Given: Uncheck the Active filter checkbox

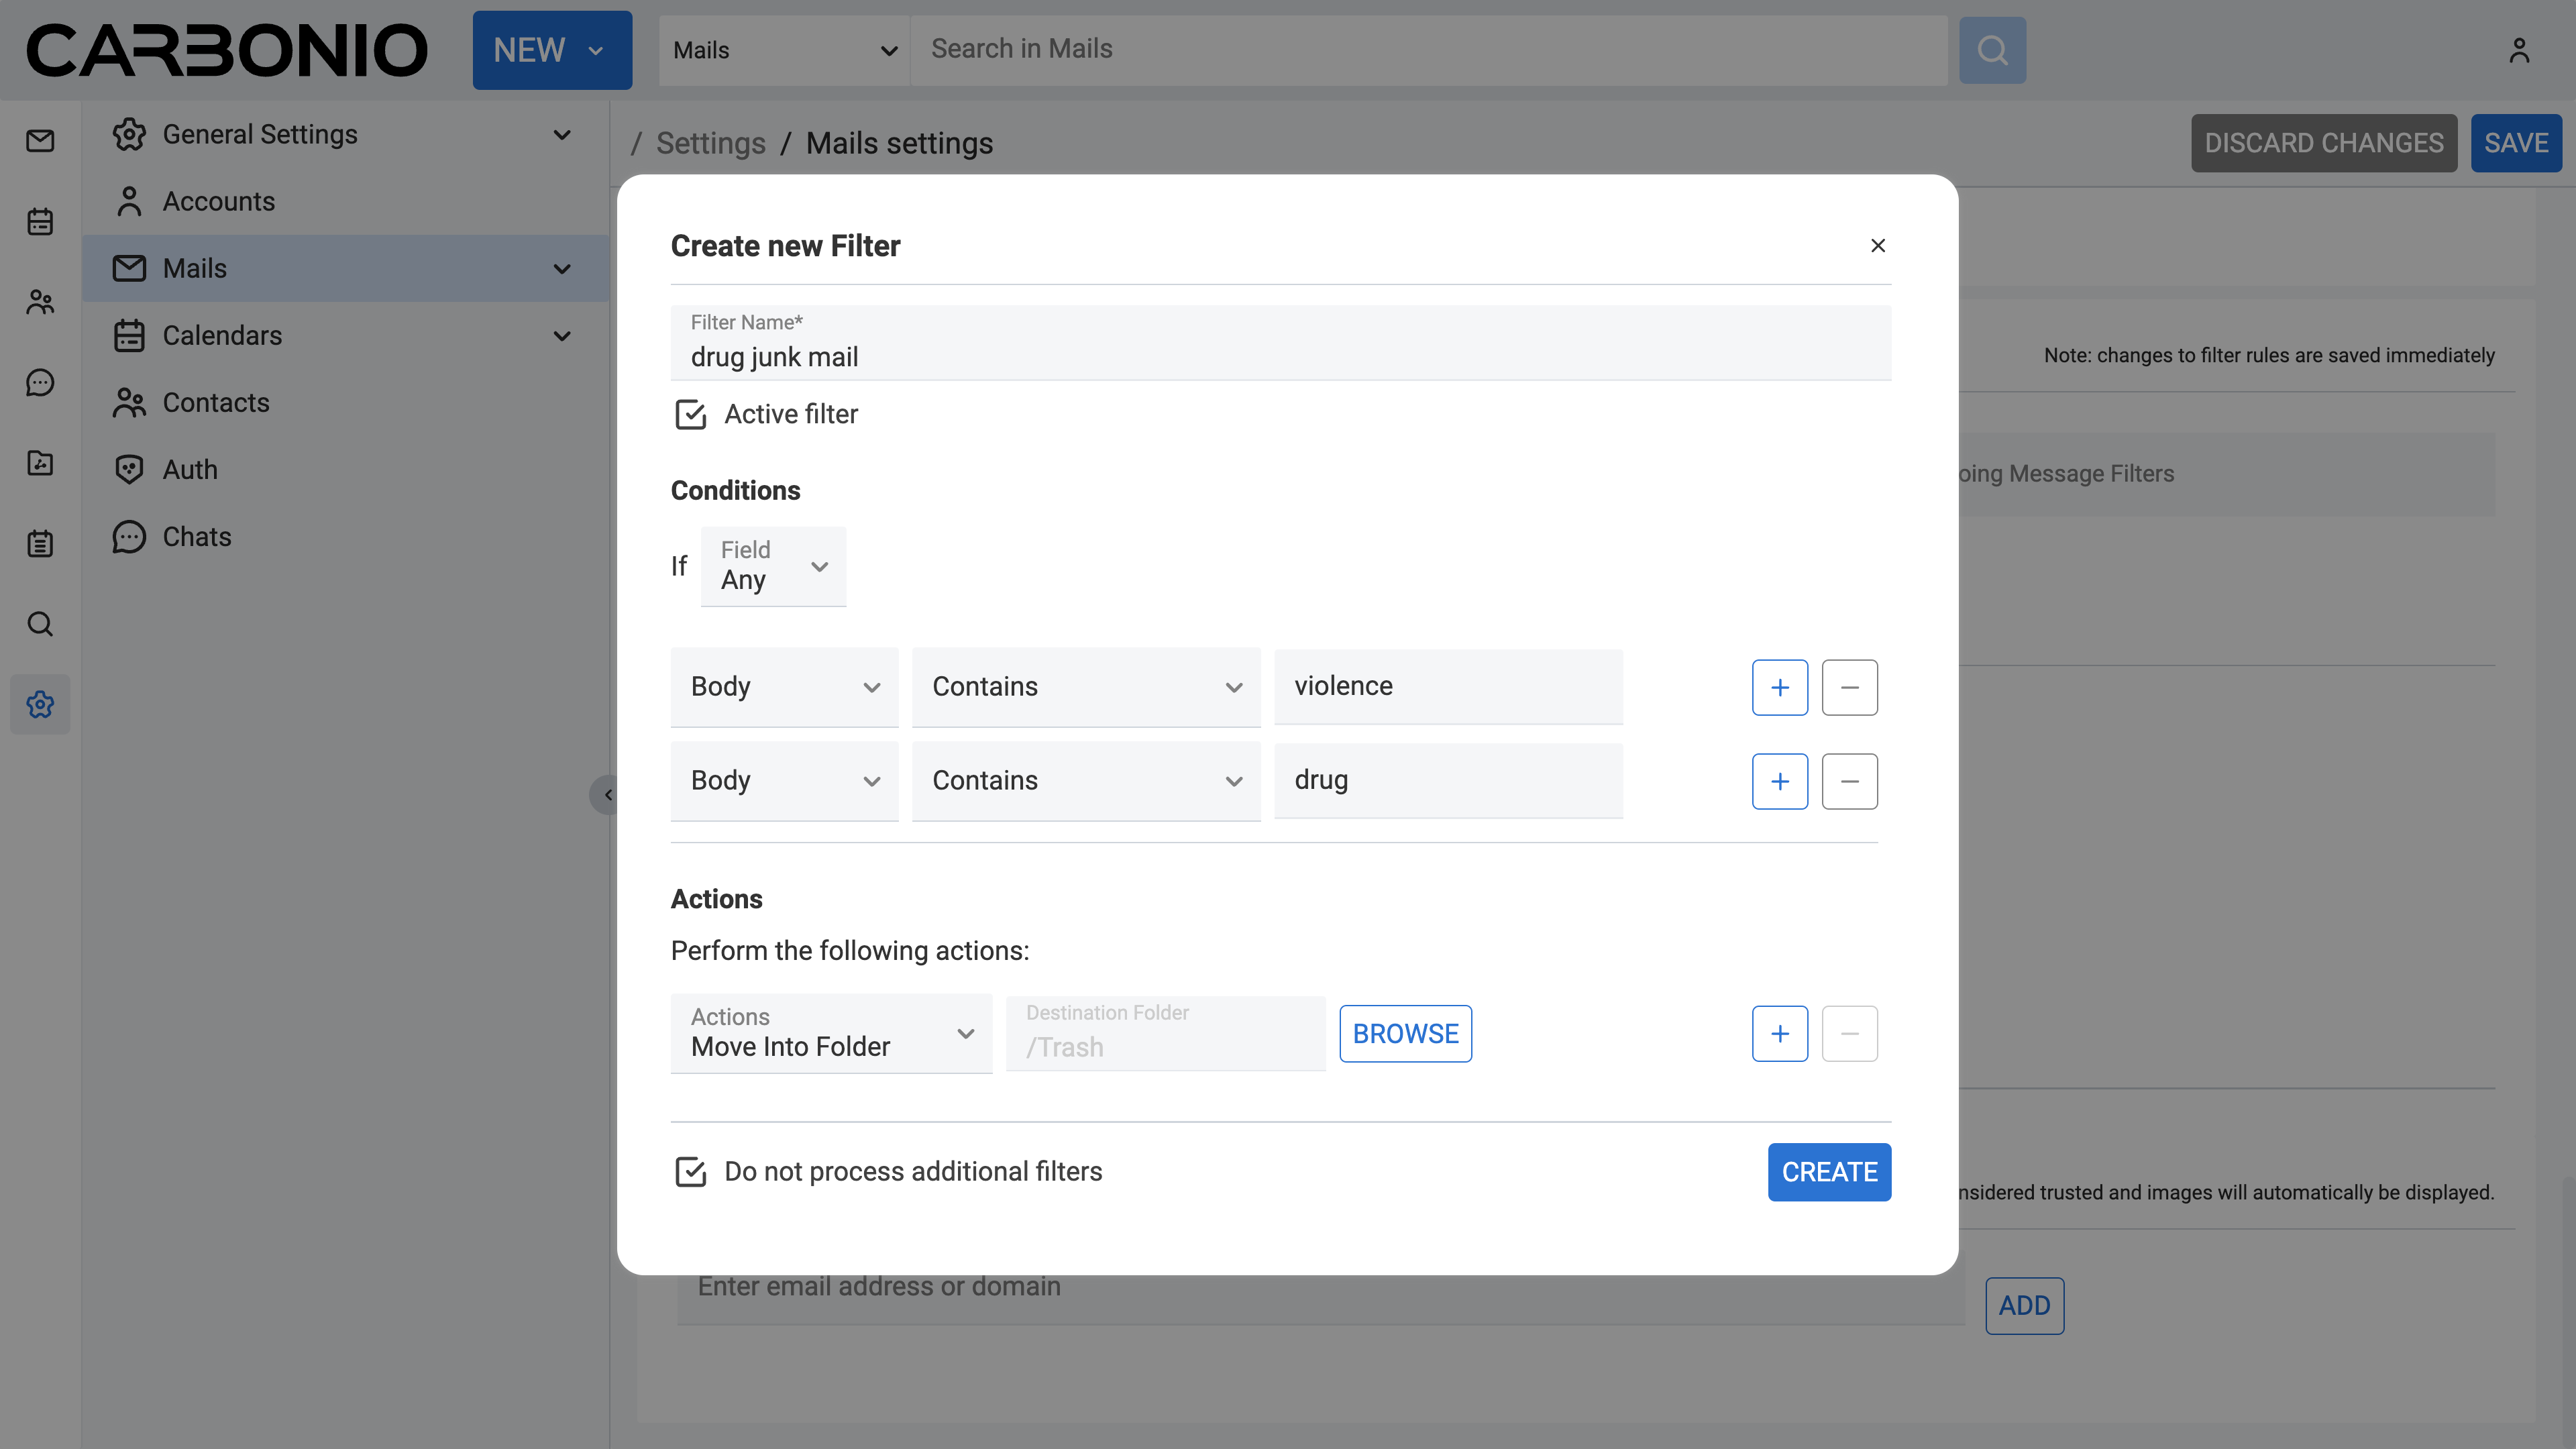Looking at the screenshot, I should (690, 414).
